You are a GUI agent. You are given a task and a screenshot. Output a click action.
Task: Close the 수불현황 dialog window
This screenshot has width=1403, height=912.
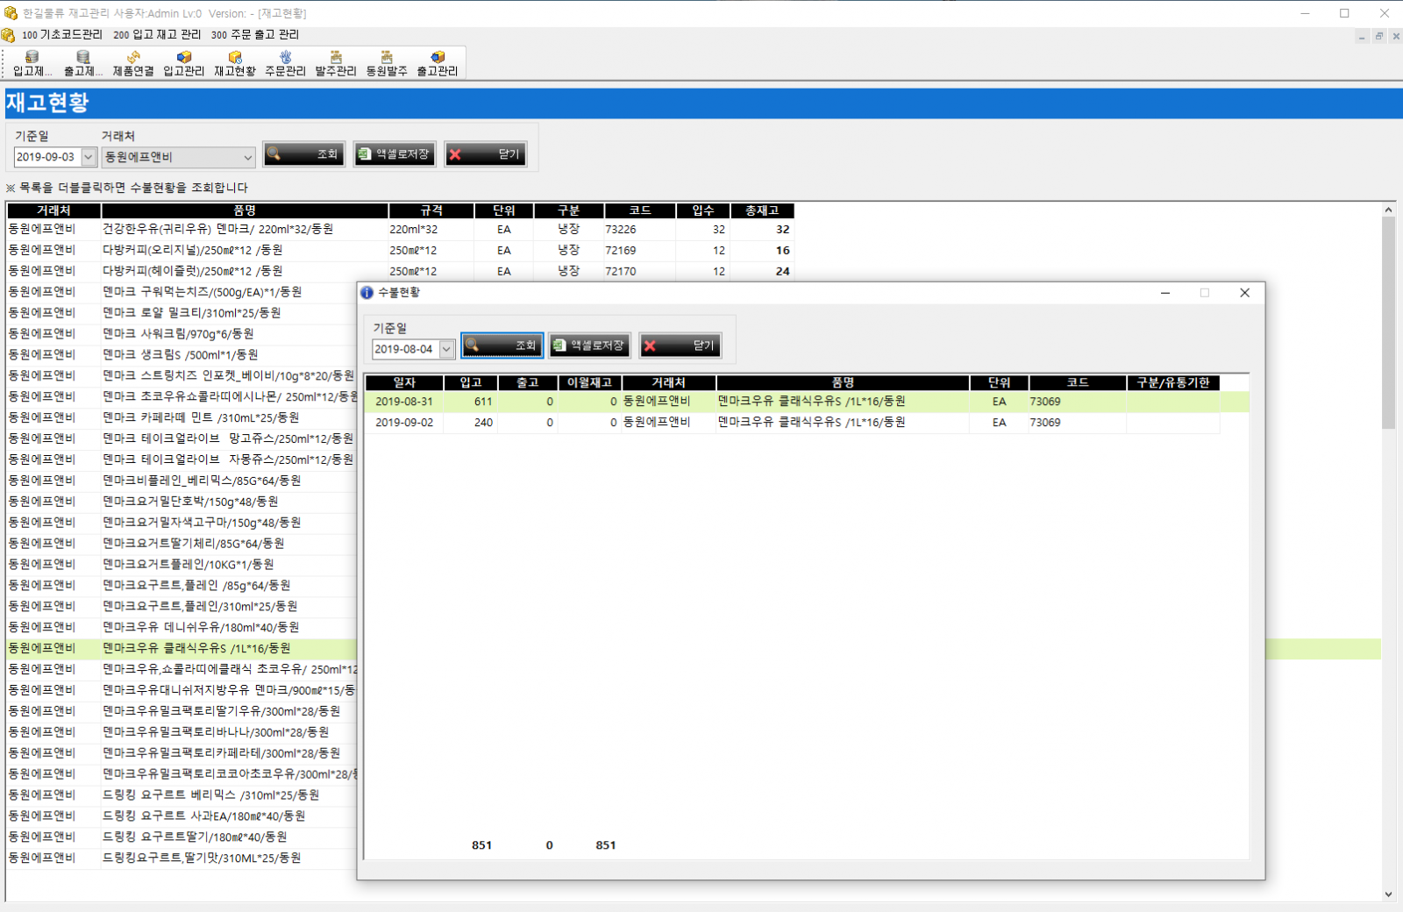coord(1244,293)
